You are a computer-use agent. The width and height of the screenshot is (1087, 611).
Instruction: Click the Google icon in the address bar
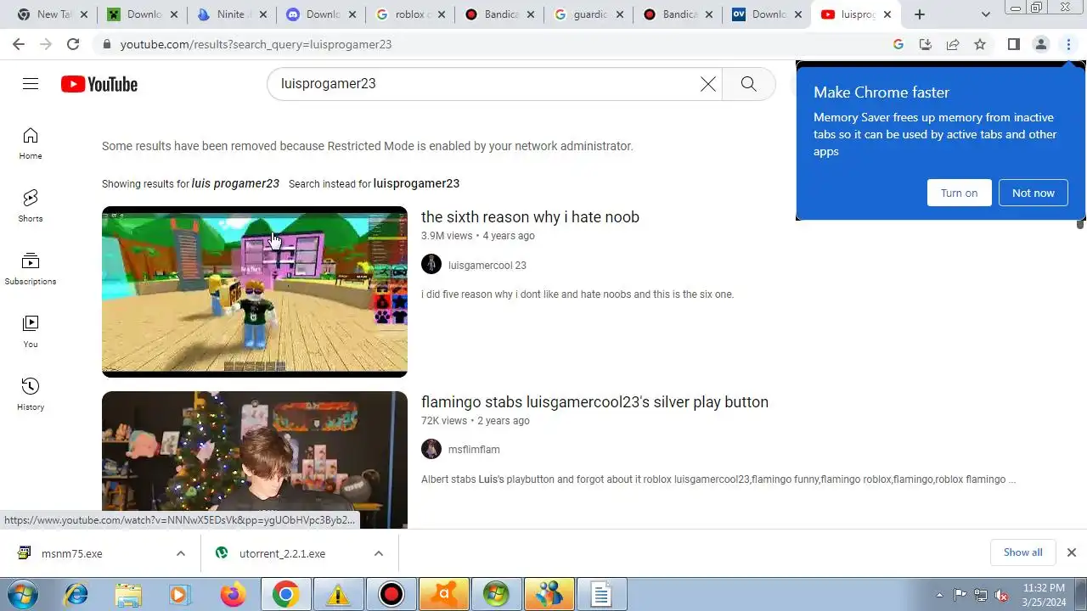pyautogui.click(x=898, y=44)
